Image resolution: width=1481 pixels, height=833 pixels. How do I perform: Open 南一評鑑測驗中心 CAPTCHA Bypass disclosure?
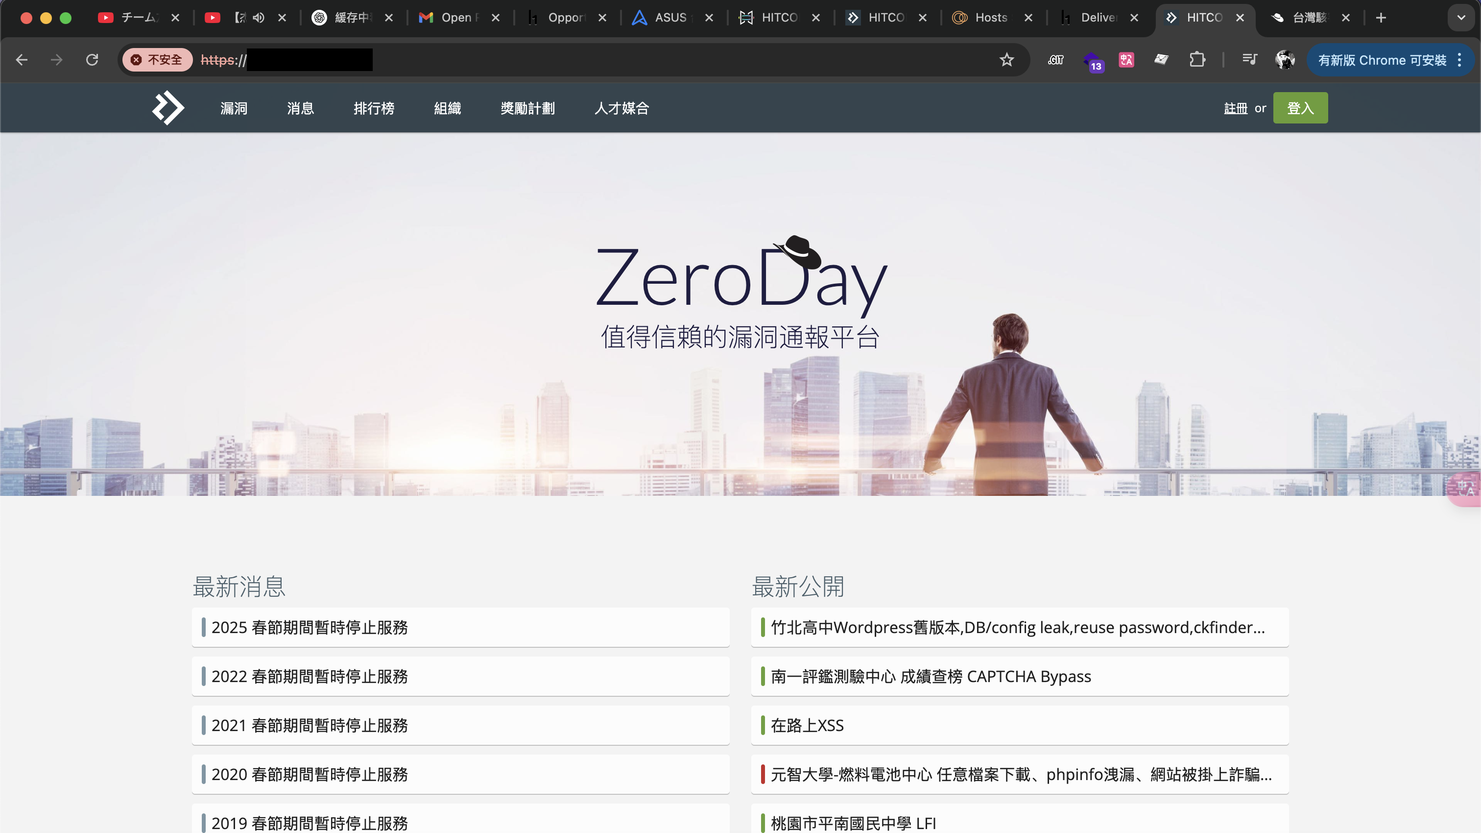coord(1020,676)
